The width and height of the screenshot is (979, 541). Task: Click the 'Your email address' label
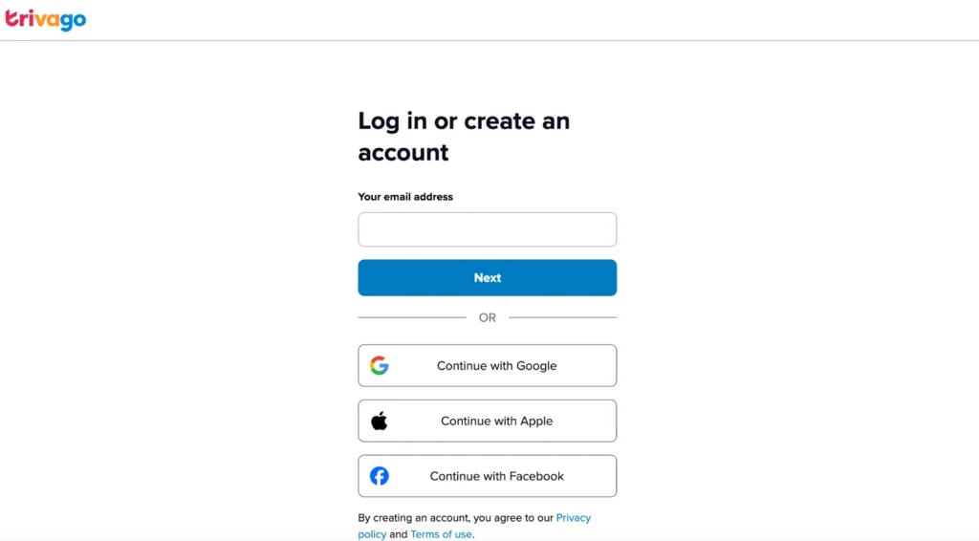pos(405,197)
